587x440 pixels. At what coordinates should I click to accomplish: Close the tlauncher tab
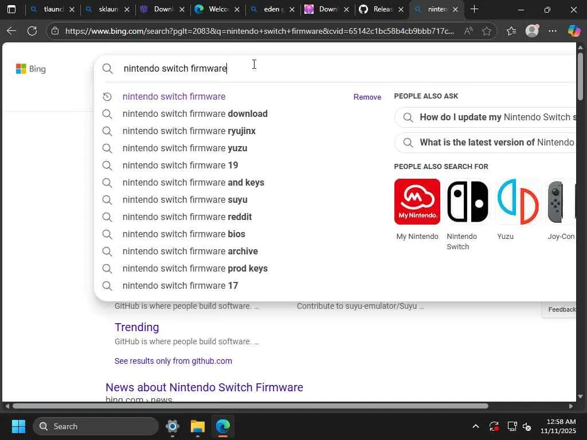72,9
